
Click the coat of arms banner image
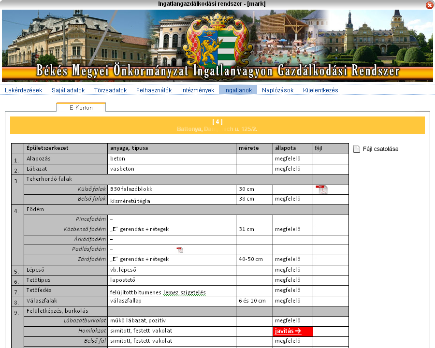tap(217, 46)
